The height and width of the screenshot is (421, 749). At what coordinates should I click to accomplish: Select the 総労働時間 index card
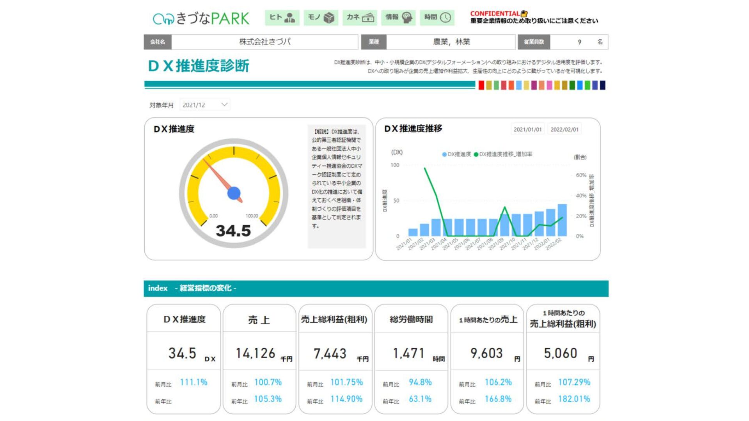click(x=411, y=359)
